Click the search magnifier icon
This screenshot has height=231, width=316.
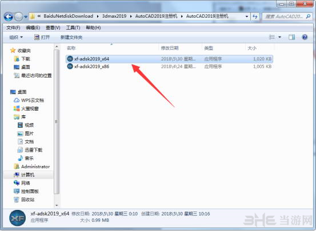(x=309, y=17)
